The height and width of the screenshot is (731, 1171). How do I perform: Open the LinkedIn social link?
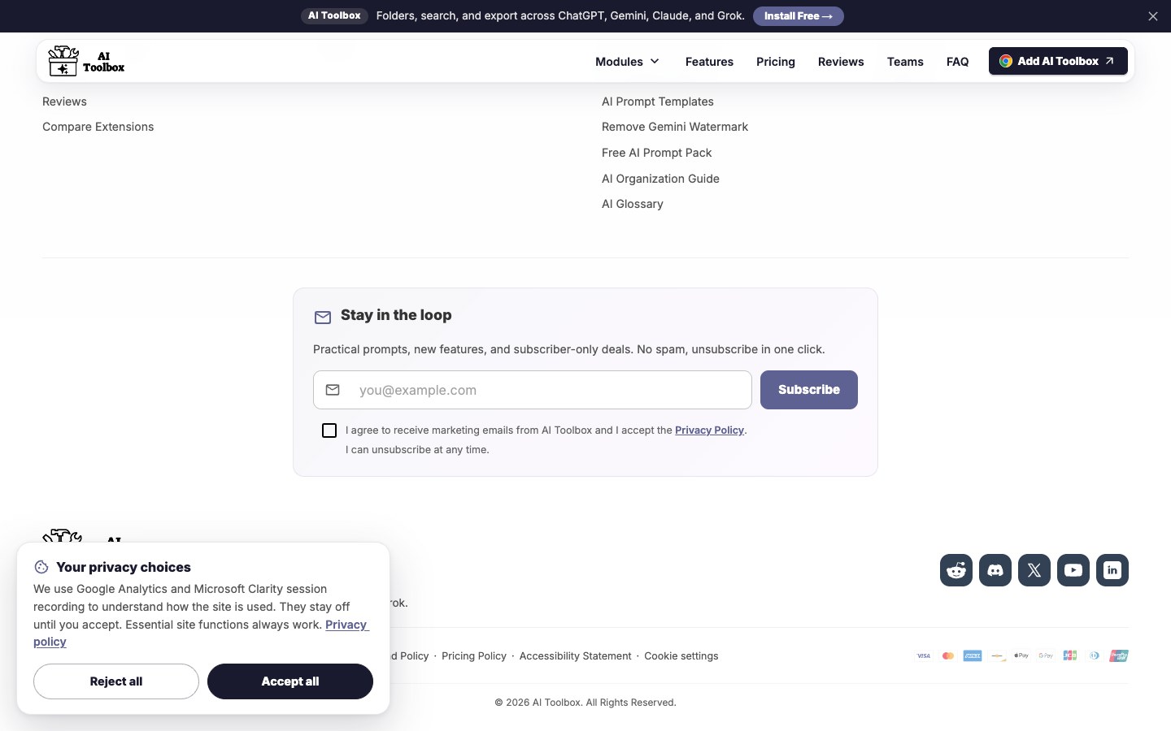tap(1112, 570)
